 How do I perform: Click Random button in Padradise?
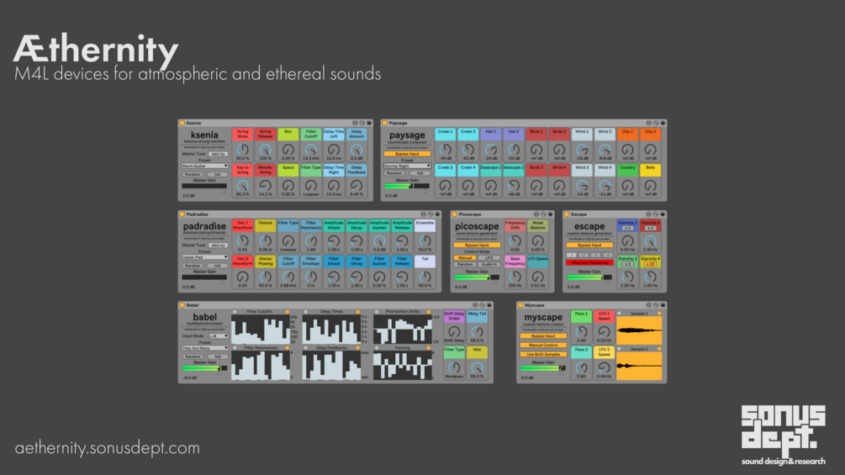point(193,266)
